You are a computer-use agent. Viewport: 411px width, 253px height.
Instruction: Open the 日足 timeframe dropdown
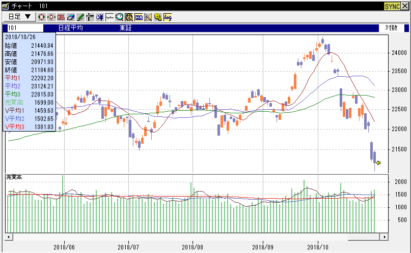19,17
